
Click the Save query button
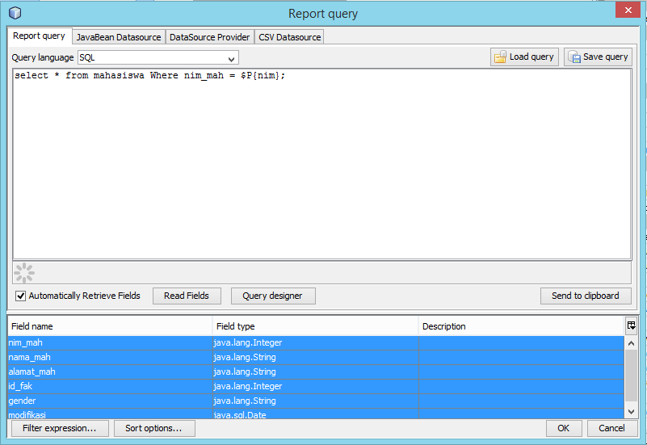[598, 57]
